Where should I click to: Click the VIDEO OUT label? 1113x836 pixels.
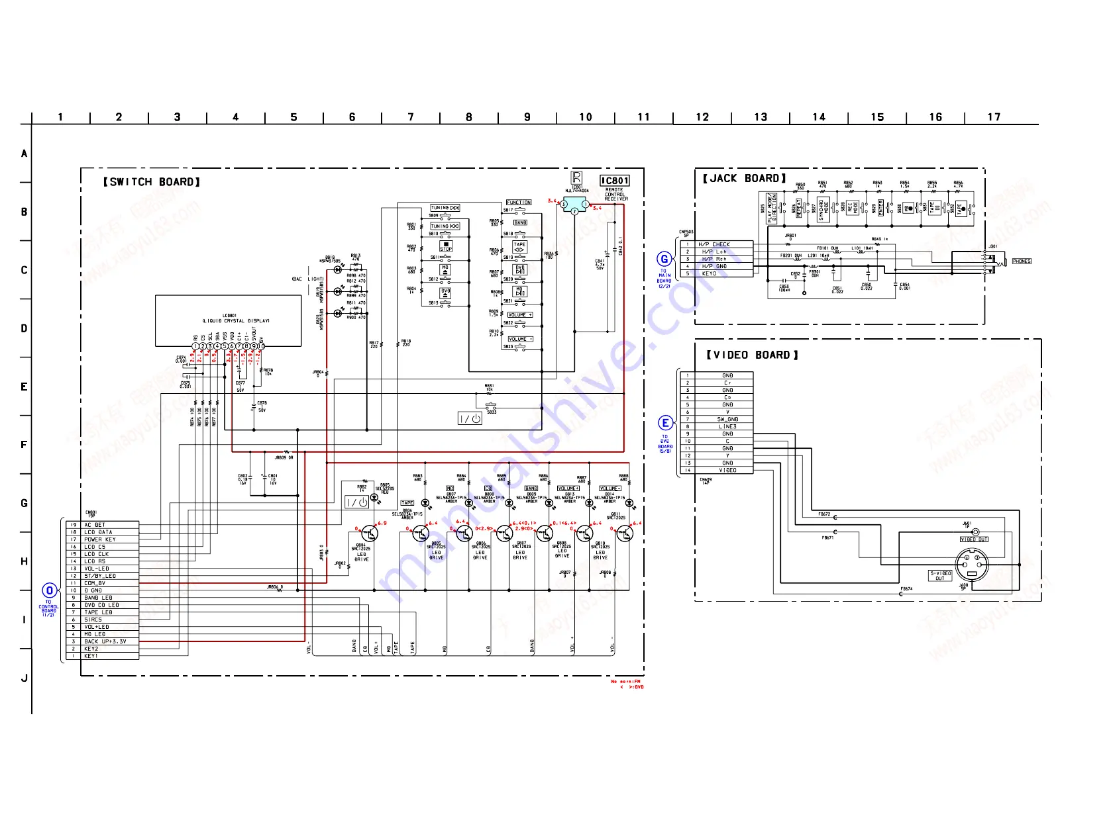click(x=974, y=539)
